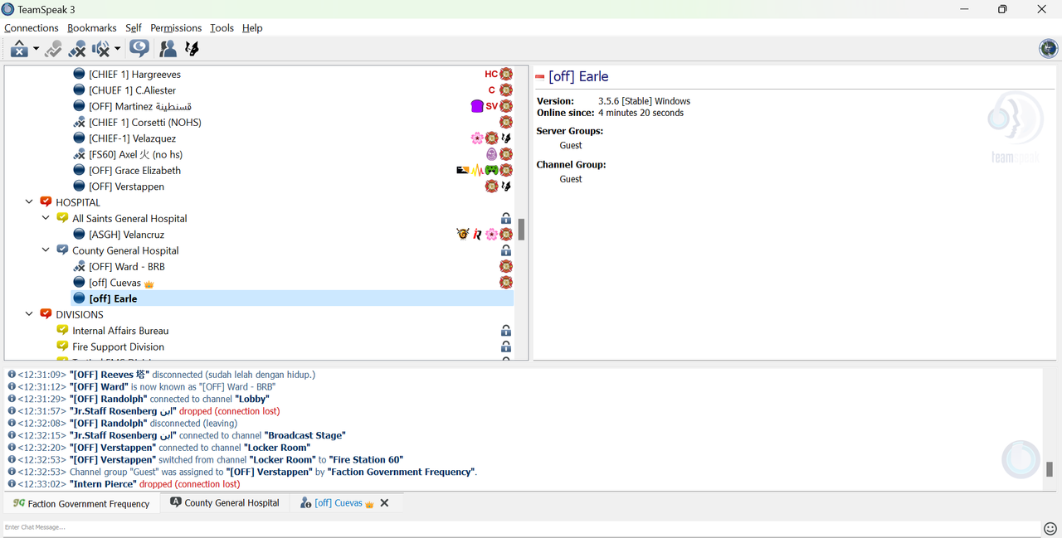Click the [off] Earle heading in info panel
Image resolution: width=1062 pixels, height=538 pixels.
click(x=578, y=76)
